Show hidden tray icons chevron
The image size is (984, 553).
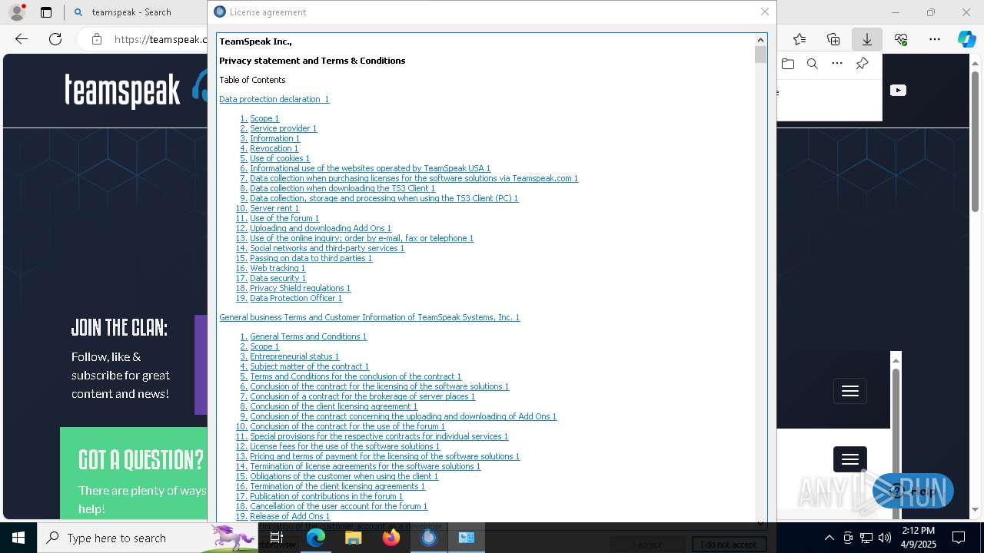coord(829,538)
